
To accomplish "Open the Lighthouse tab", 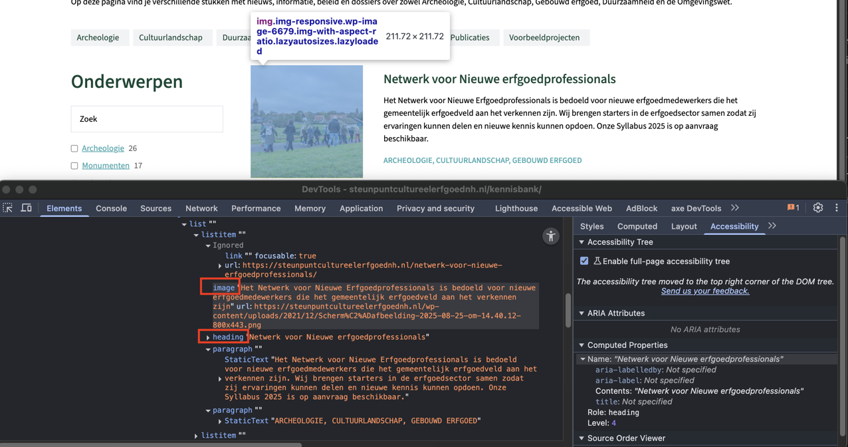I will pyautogui.click(x=516, y=208).
